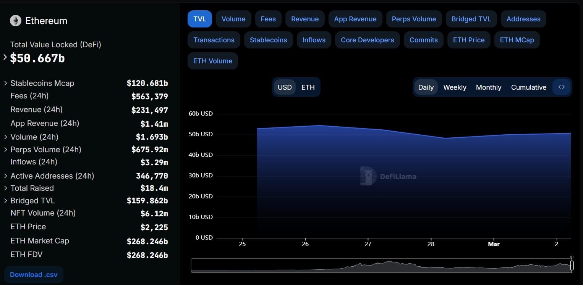583x285 pixels.
Task: Show Inflows on the chart
Action: pos(314,40)
